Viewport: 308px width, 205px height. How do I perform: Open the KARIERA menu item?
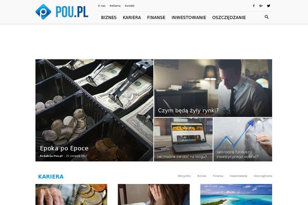pos(132,17)
